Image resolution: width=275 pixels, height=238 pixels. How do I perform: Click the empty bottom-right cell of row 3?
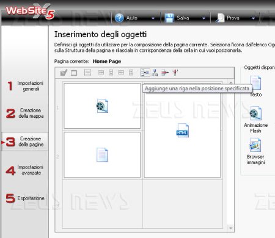tap(183, 204)
